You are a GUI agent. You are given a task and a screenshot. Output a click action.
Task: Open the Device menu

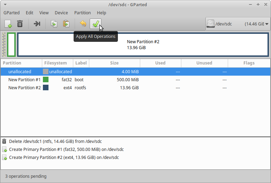61,13
